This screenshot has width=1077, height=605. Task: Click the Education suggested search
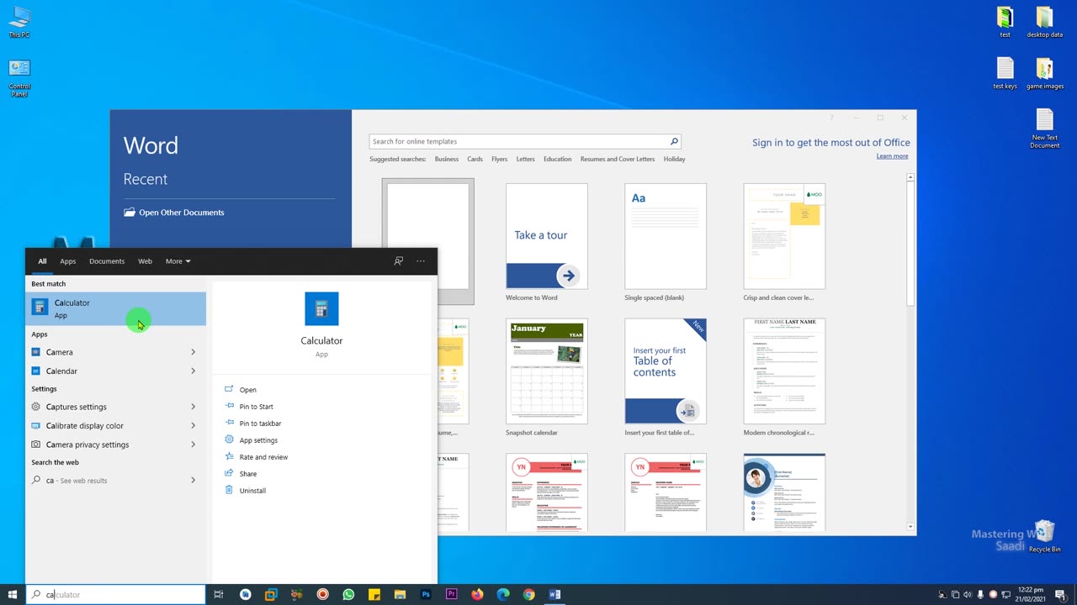tap(557, 159)
